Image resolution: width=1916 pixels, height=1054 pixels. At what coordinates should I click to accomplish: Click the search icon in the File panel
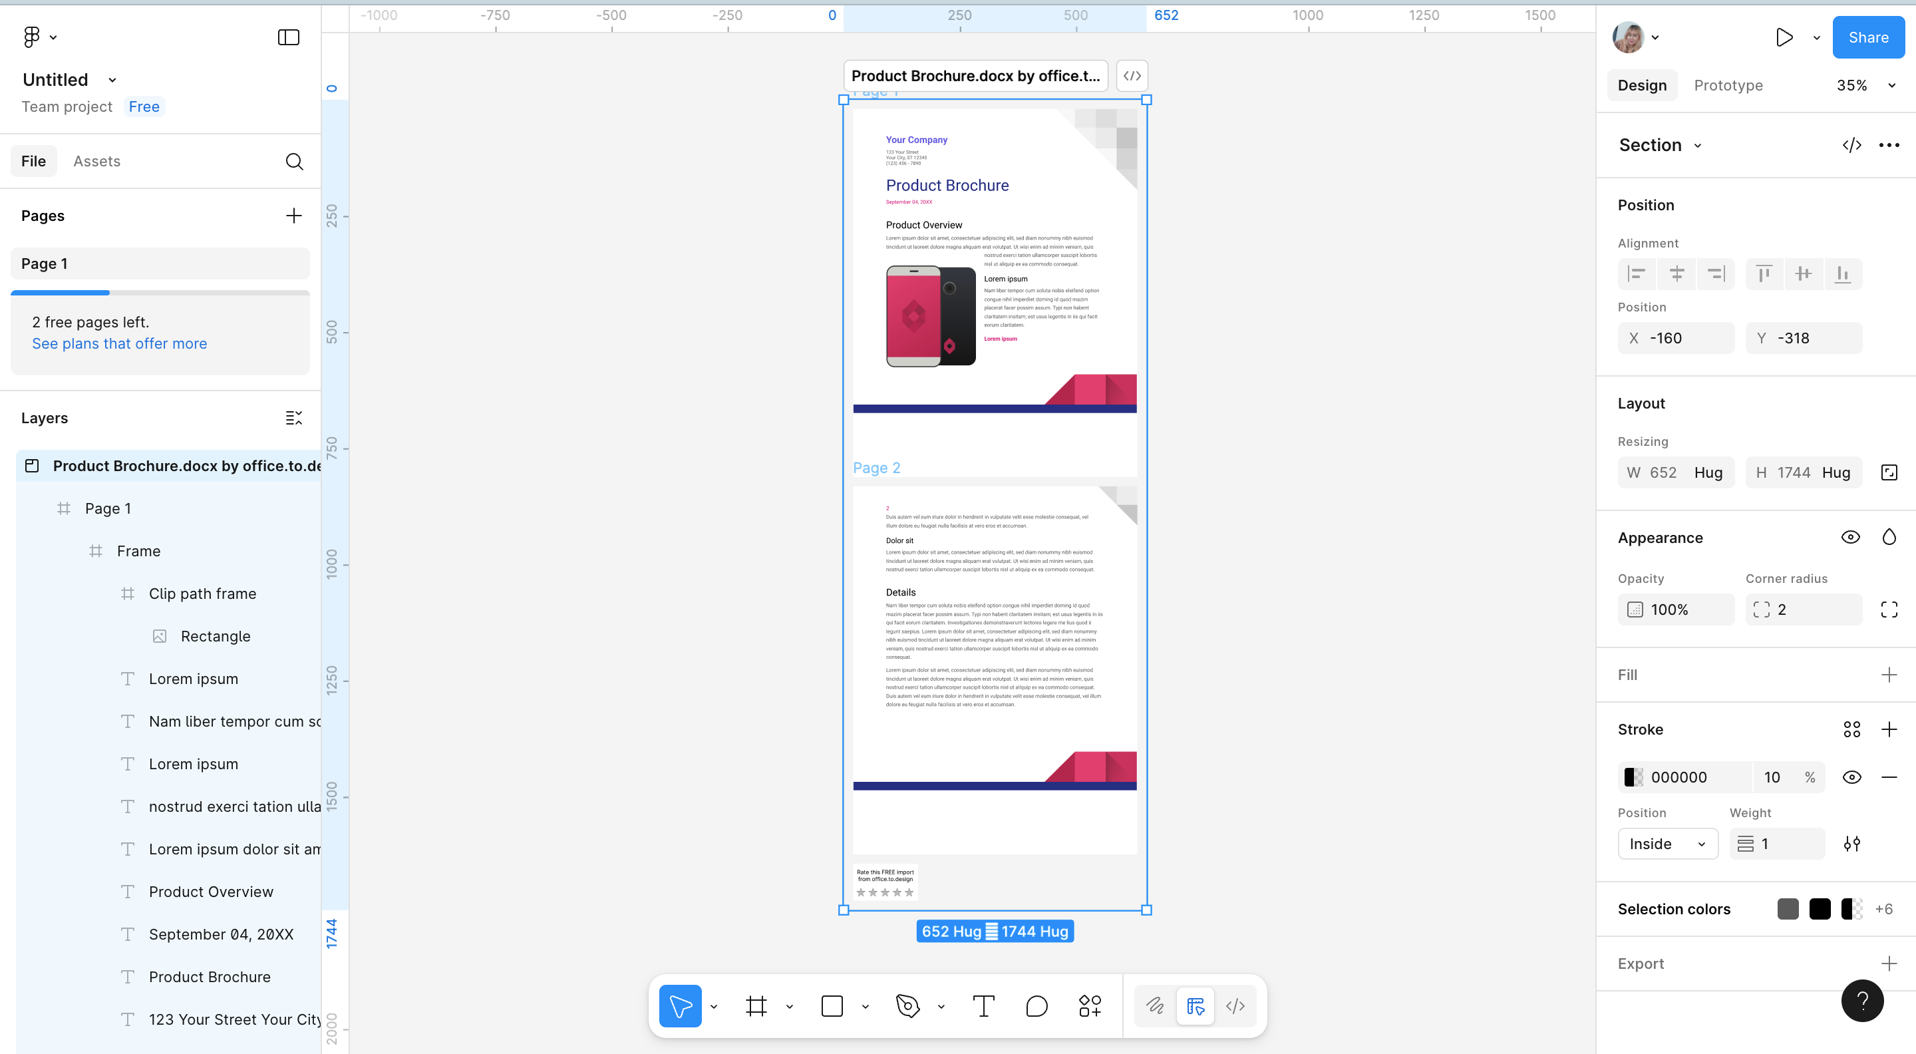[x=295, y=162]
